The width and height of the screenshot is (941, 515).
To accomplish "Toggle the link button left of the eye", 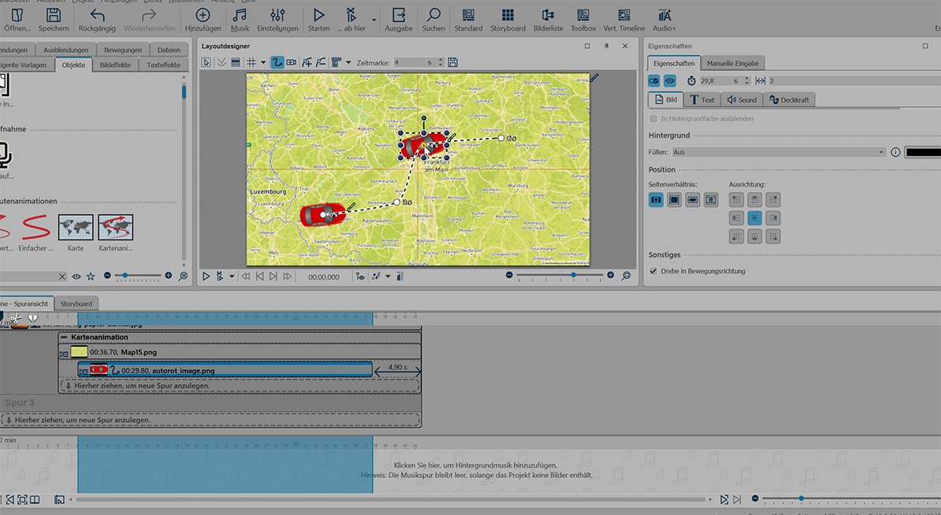I will [x=654, y=81].
